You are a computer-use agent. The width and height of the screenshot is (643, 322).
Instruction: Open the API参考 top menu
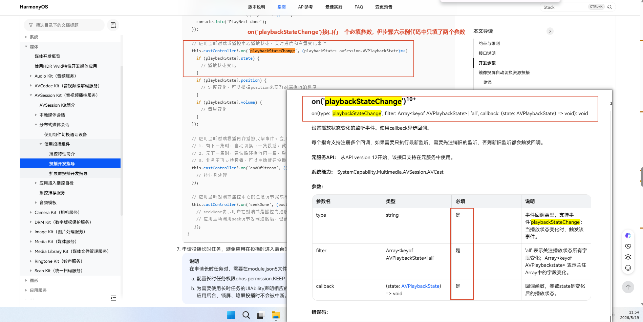click(305, 7)
